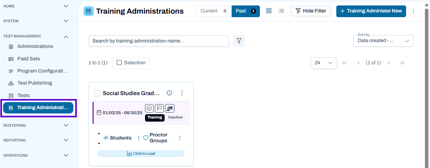The image size is (430, 168).
Task: Switch to the Past tab
Action: point(245,11)
